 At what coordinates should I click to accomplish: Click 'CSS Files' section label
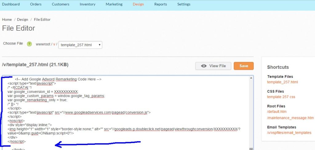(275, 91)
